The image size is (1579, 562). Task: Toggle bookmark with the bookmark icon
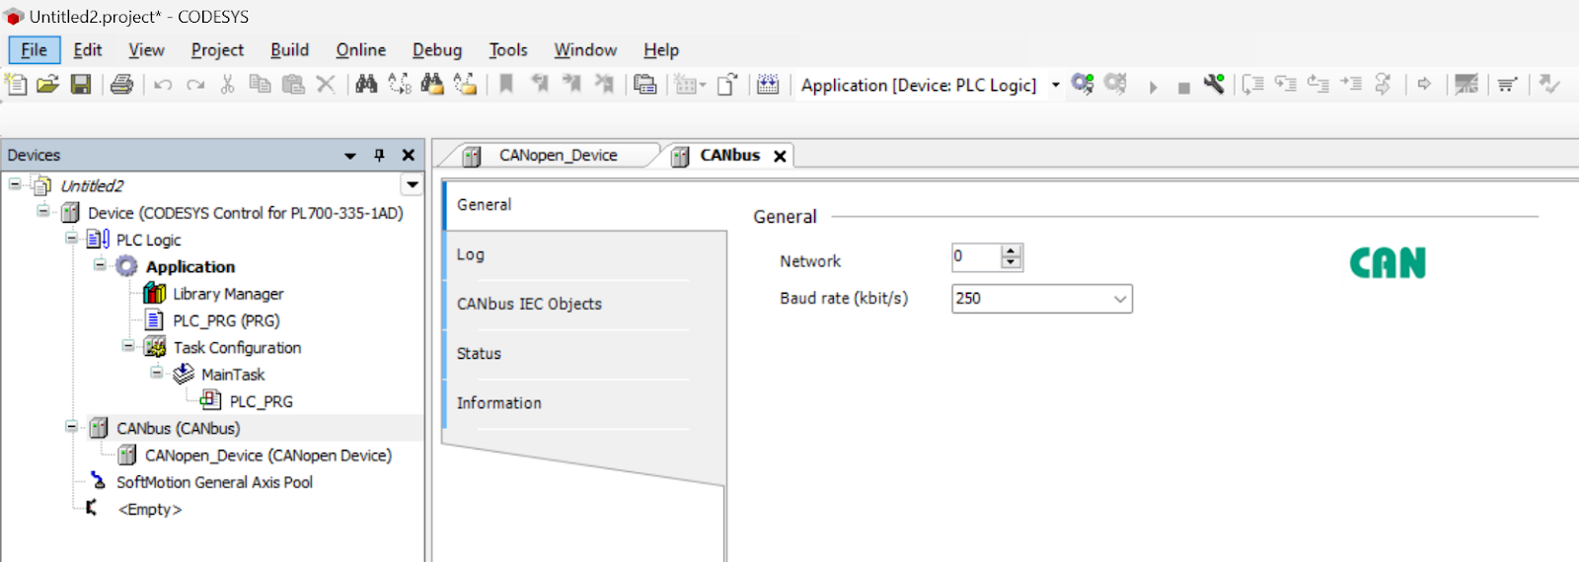506,84
